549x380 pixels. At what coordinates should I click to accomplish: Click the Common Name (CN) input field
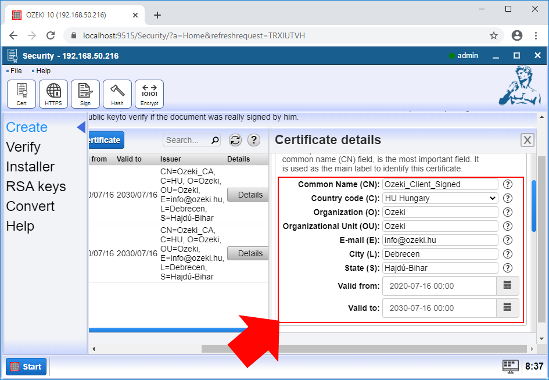(x=440, y=184)
